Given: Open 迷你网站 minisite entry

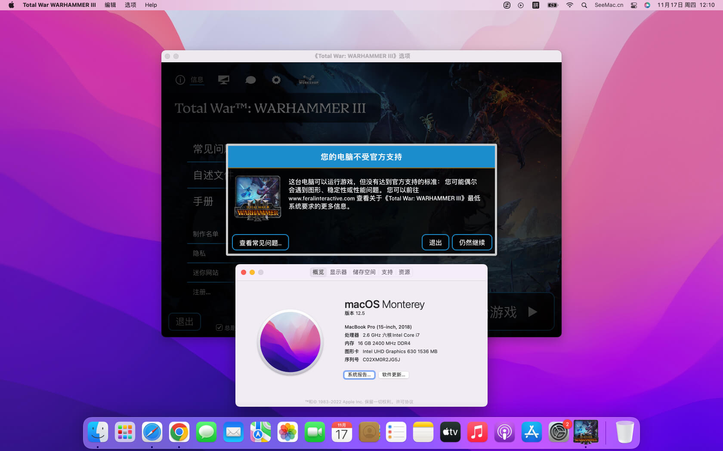Looking at the screenshot, I should coord(206,273).
